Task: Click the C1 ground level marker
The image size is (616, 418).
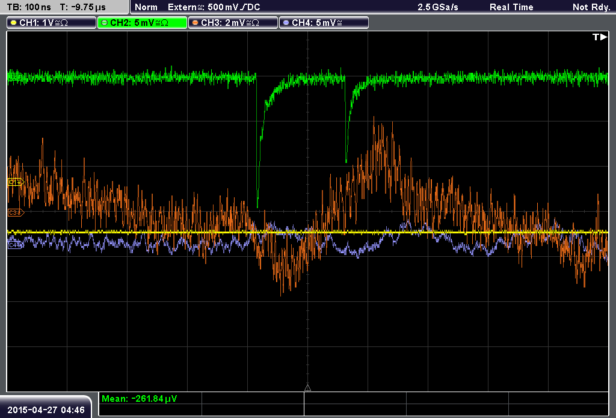Action: (16, 182)
